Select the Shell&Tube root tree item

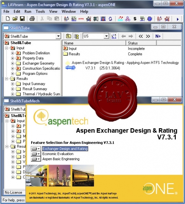click(21, 43)
